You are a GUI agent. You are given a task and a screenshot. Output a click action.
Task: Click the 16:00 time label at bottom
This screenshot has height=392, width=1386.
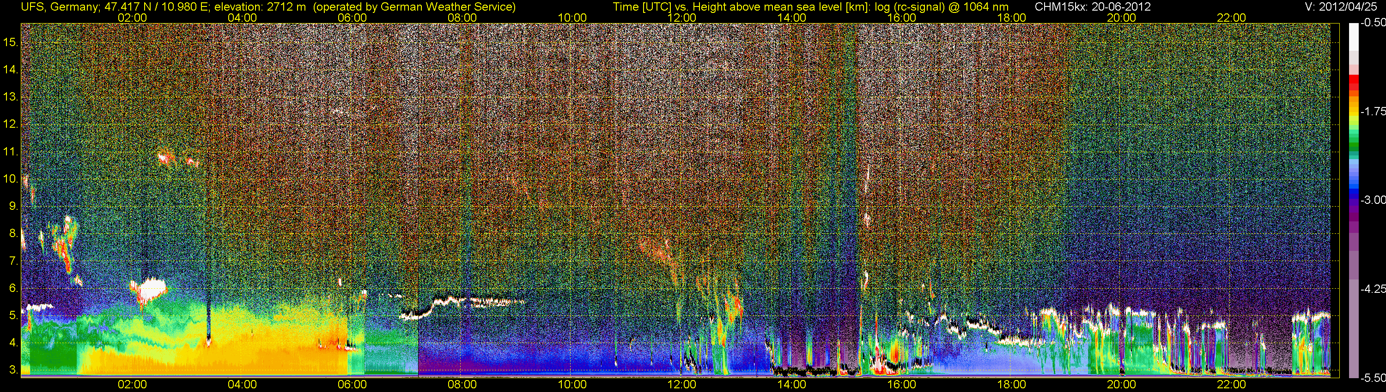[x=901, y=385]
